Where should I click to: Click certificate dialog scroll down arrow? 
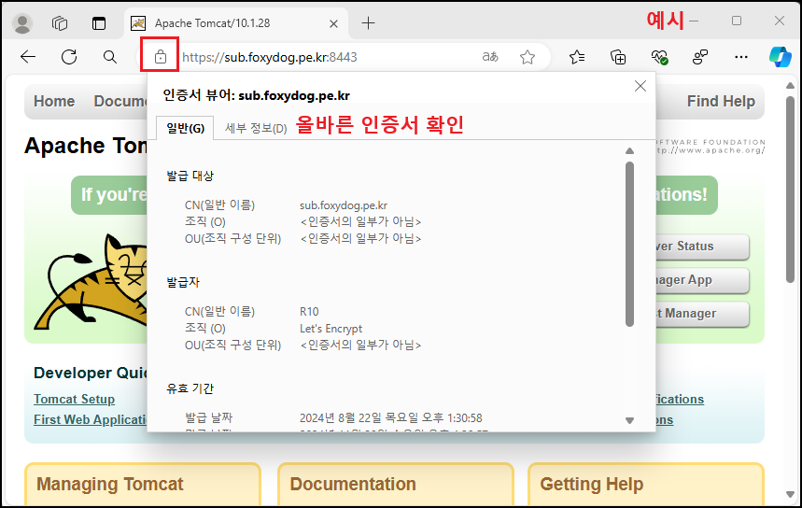click(629, 420)
